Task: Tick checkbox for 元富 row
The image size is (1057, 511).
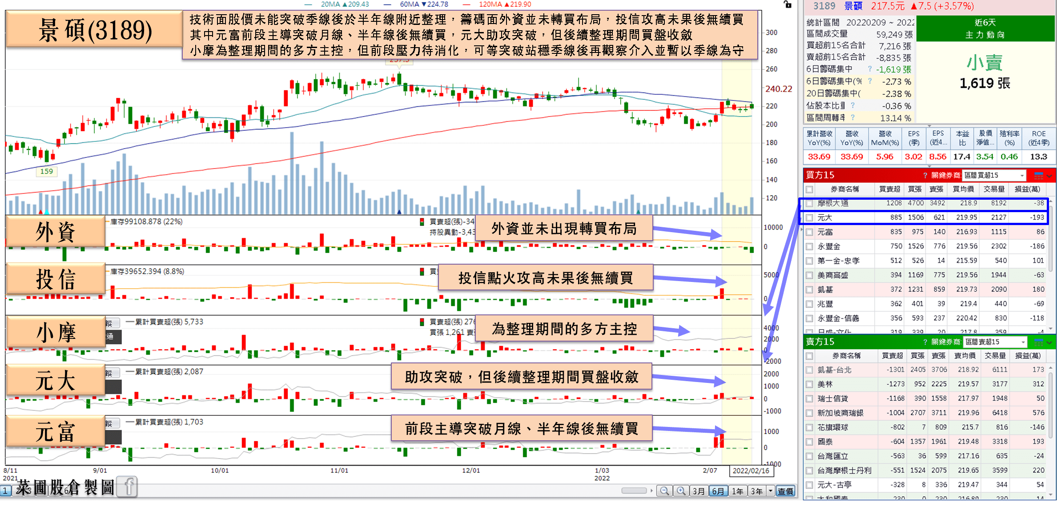Action: pos(809,232)
